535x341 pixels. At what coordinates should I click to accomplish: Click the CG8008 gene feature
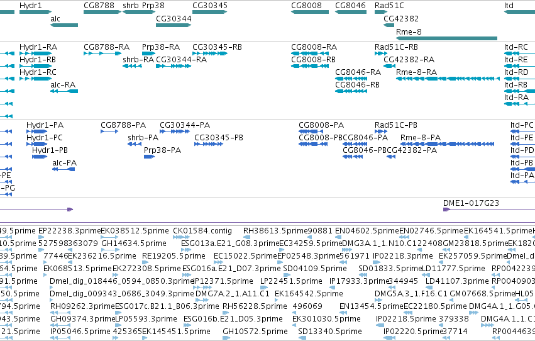[310, 12]
